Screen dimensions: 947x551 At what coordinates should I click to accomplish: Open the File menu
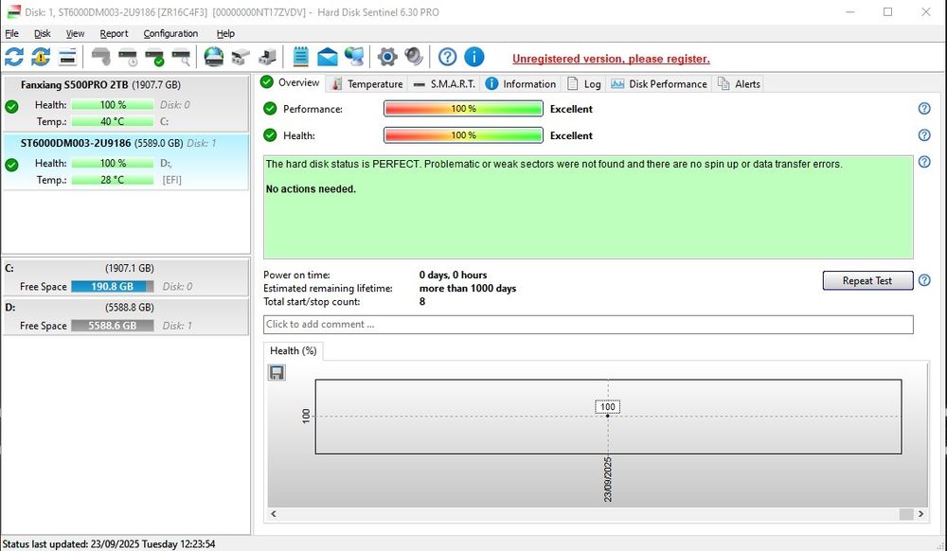[12, 34]
